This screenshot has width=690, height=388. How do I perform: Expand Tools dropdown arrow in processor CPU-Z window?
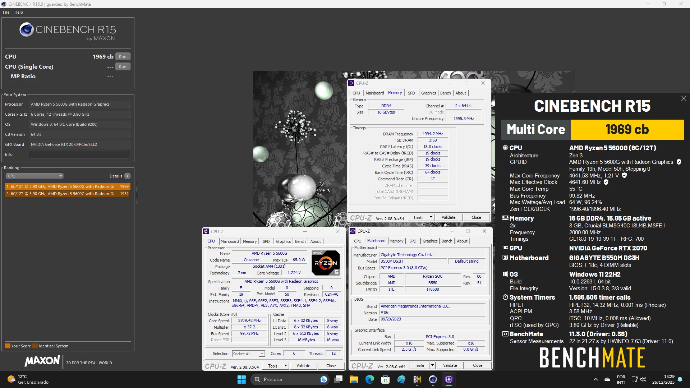pos(286,366)
